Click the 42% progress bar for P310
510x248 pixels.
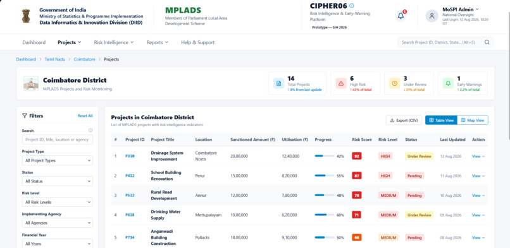325,156
